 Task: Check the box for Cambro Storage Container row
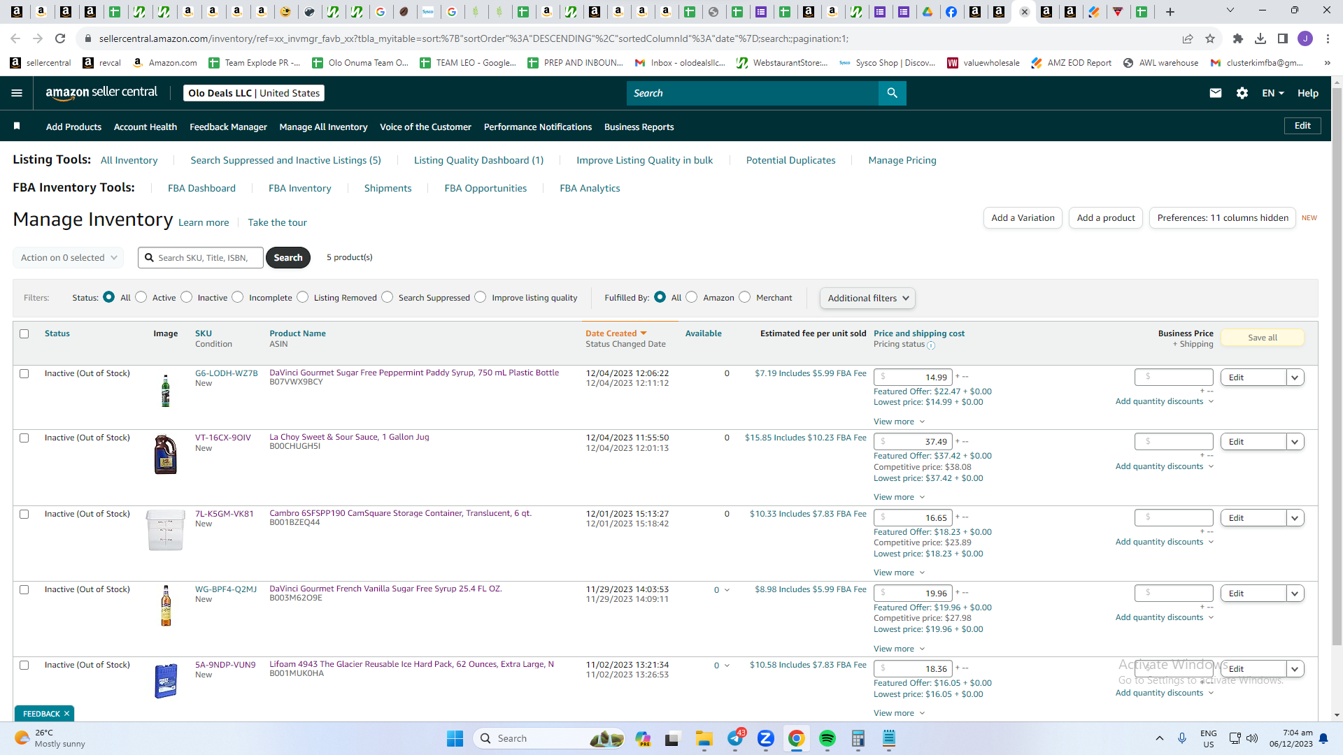24,514
